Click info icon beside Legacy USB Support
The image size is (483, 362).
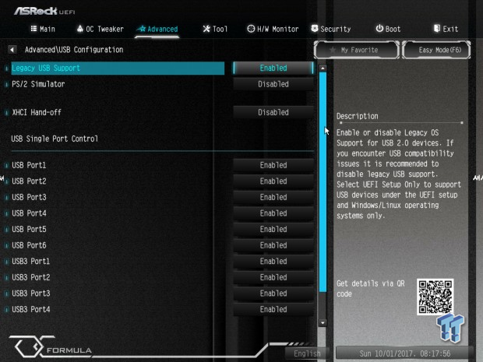click(x=6, y=69)
